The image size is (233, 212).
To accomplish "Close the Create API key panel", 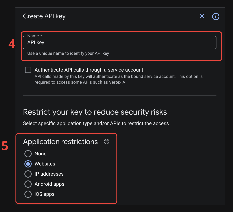I will coord(202,16).
